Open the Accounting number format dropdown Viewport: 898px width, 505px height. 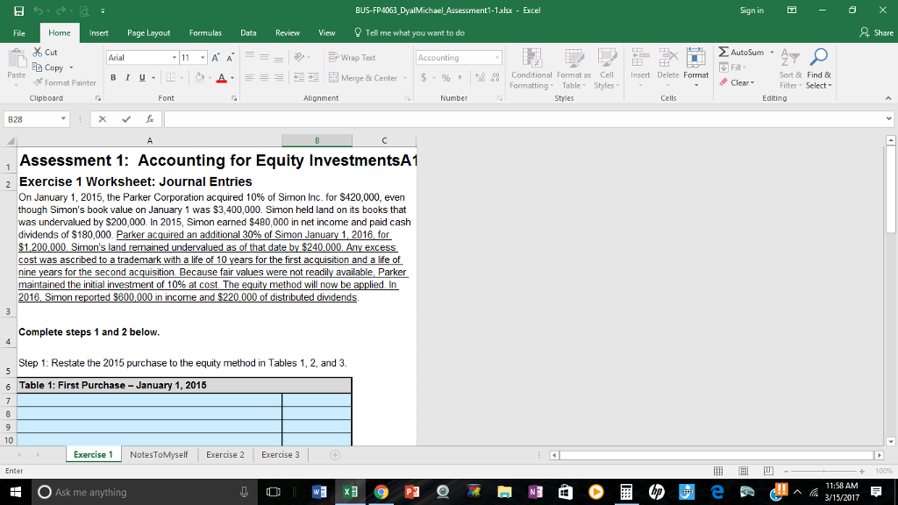(x=497, y=57)
